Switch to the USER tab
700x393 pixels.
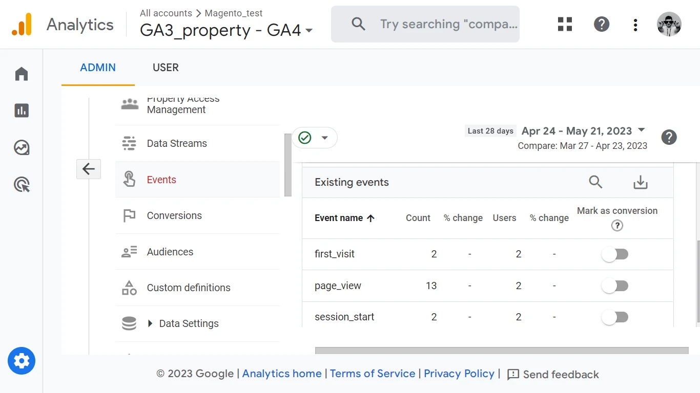(166, 68)
